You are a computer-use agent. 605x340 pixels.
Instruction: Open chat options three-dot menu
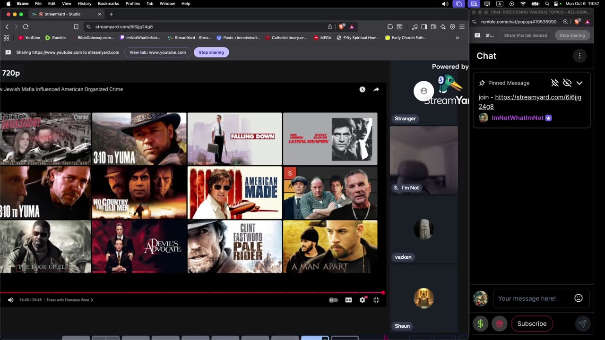pos(579,56)
